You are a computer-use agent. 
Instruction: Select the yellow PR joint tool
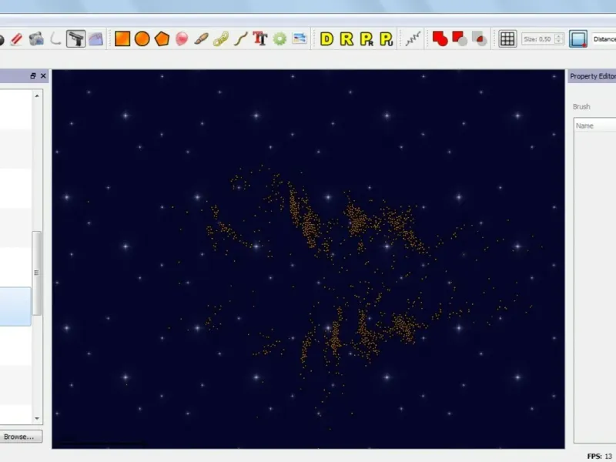367,39
